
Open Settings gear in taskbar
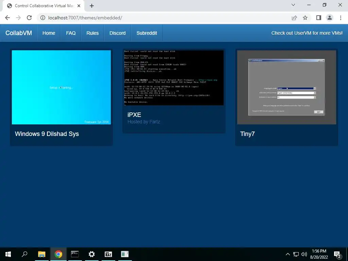point(91,254)
